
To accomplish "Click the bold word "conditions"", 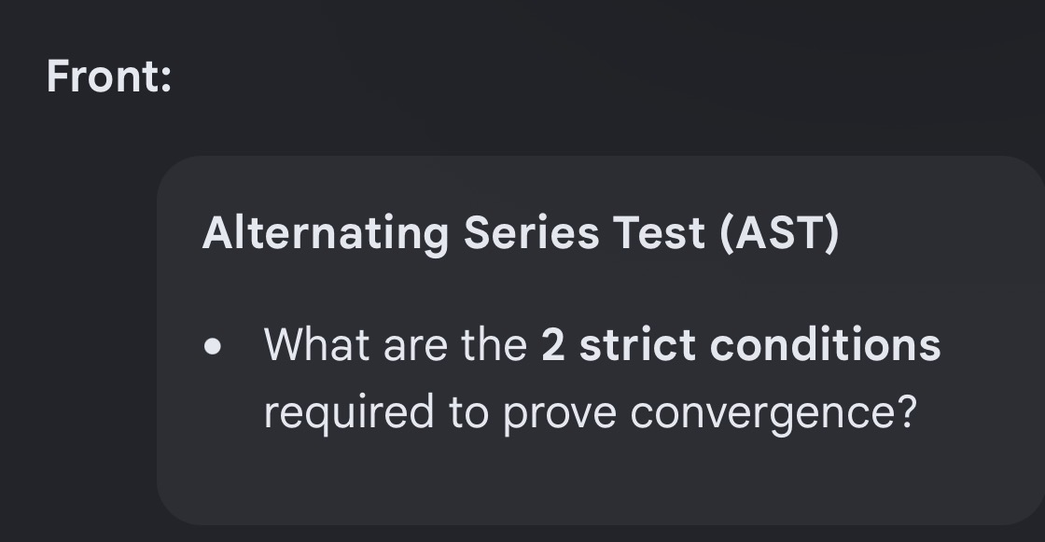I will [x=826, y=344].
